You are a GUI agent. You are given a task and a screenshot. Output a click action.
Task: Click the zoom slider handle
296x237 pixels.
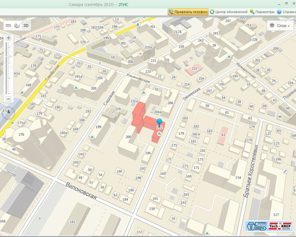pyautogui.click(x=8, y=56)
